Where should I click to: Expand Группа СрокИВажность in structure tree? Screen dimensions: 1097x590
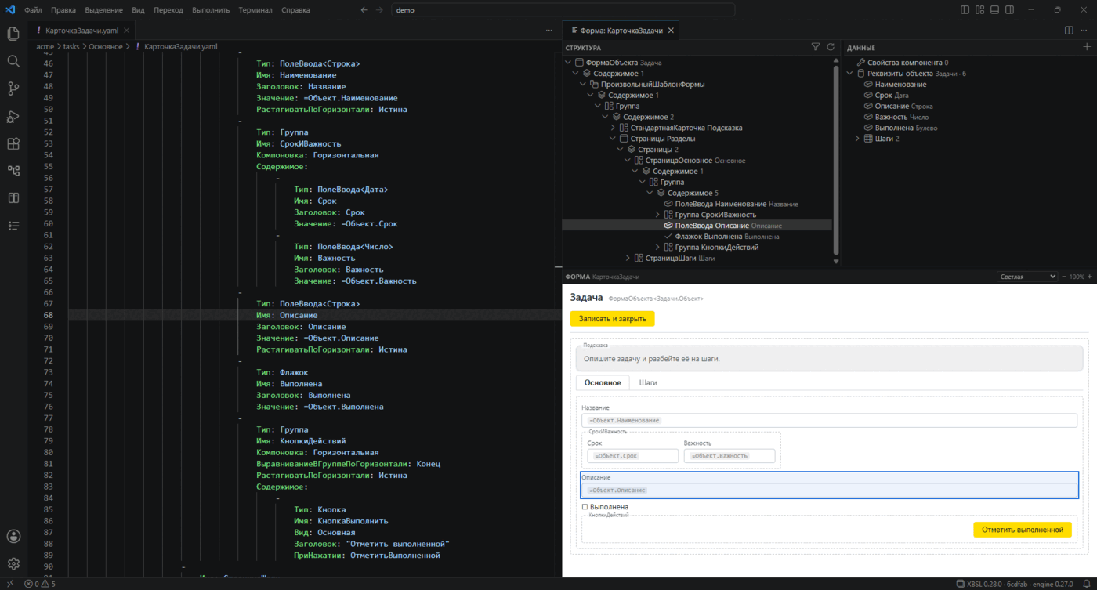point(657,214)
